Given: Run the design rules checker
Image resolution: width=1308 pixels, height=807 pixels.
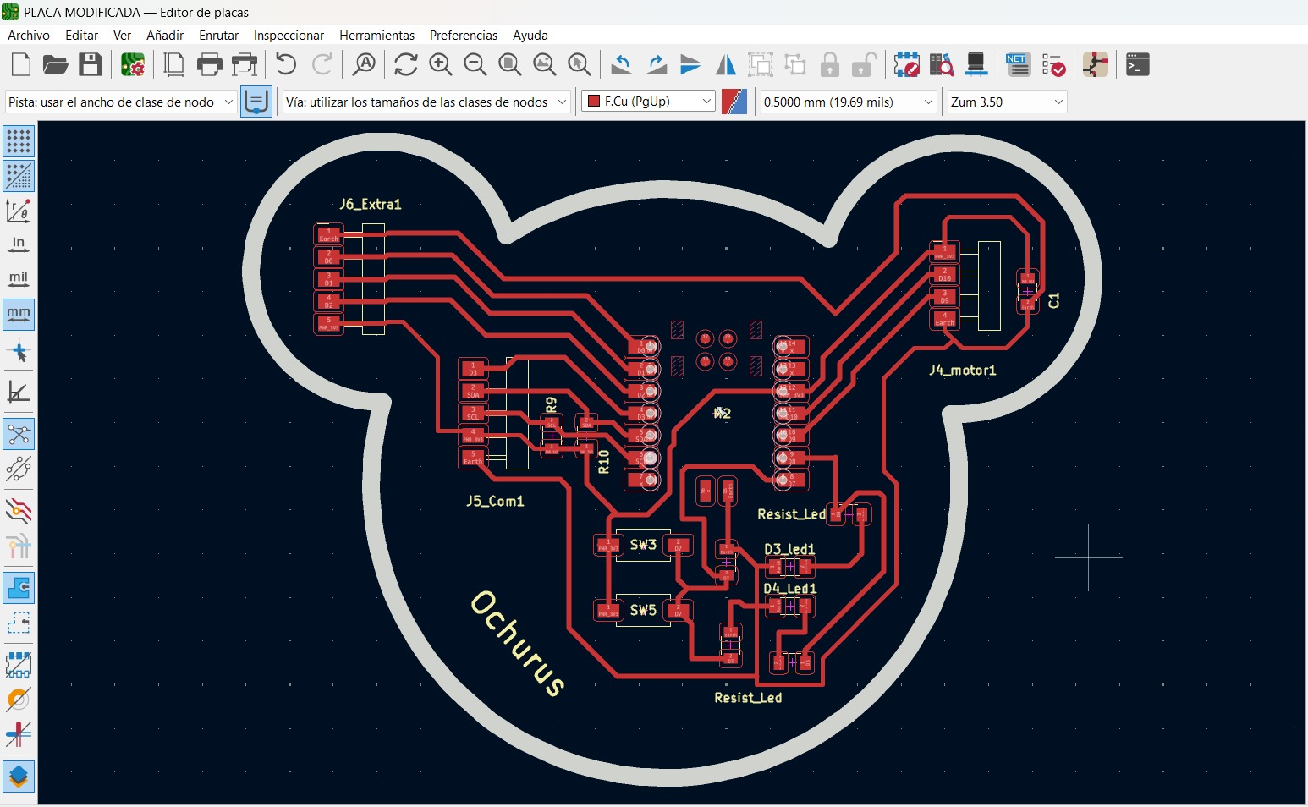Looking at the screenshot, I should point(1055,64).
